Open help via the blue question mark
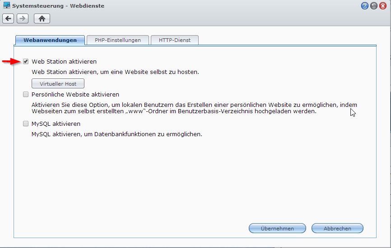Screen dimensions: 391x248 pyautogui.click(x=365, y=6)
